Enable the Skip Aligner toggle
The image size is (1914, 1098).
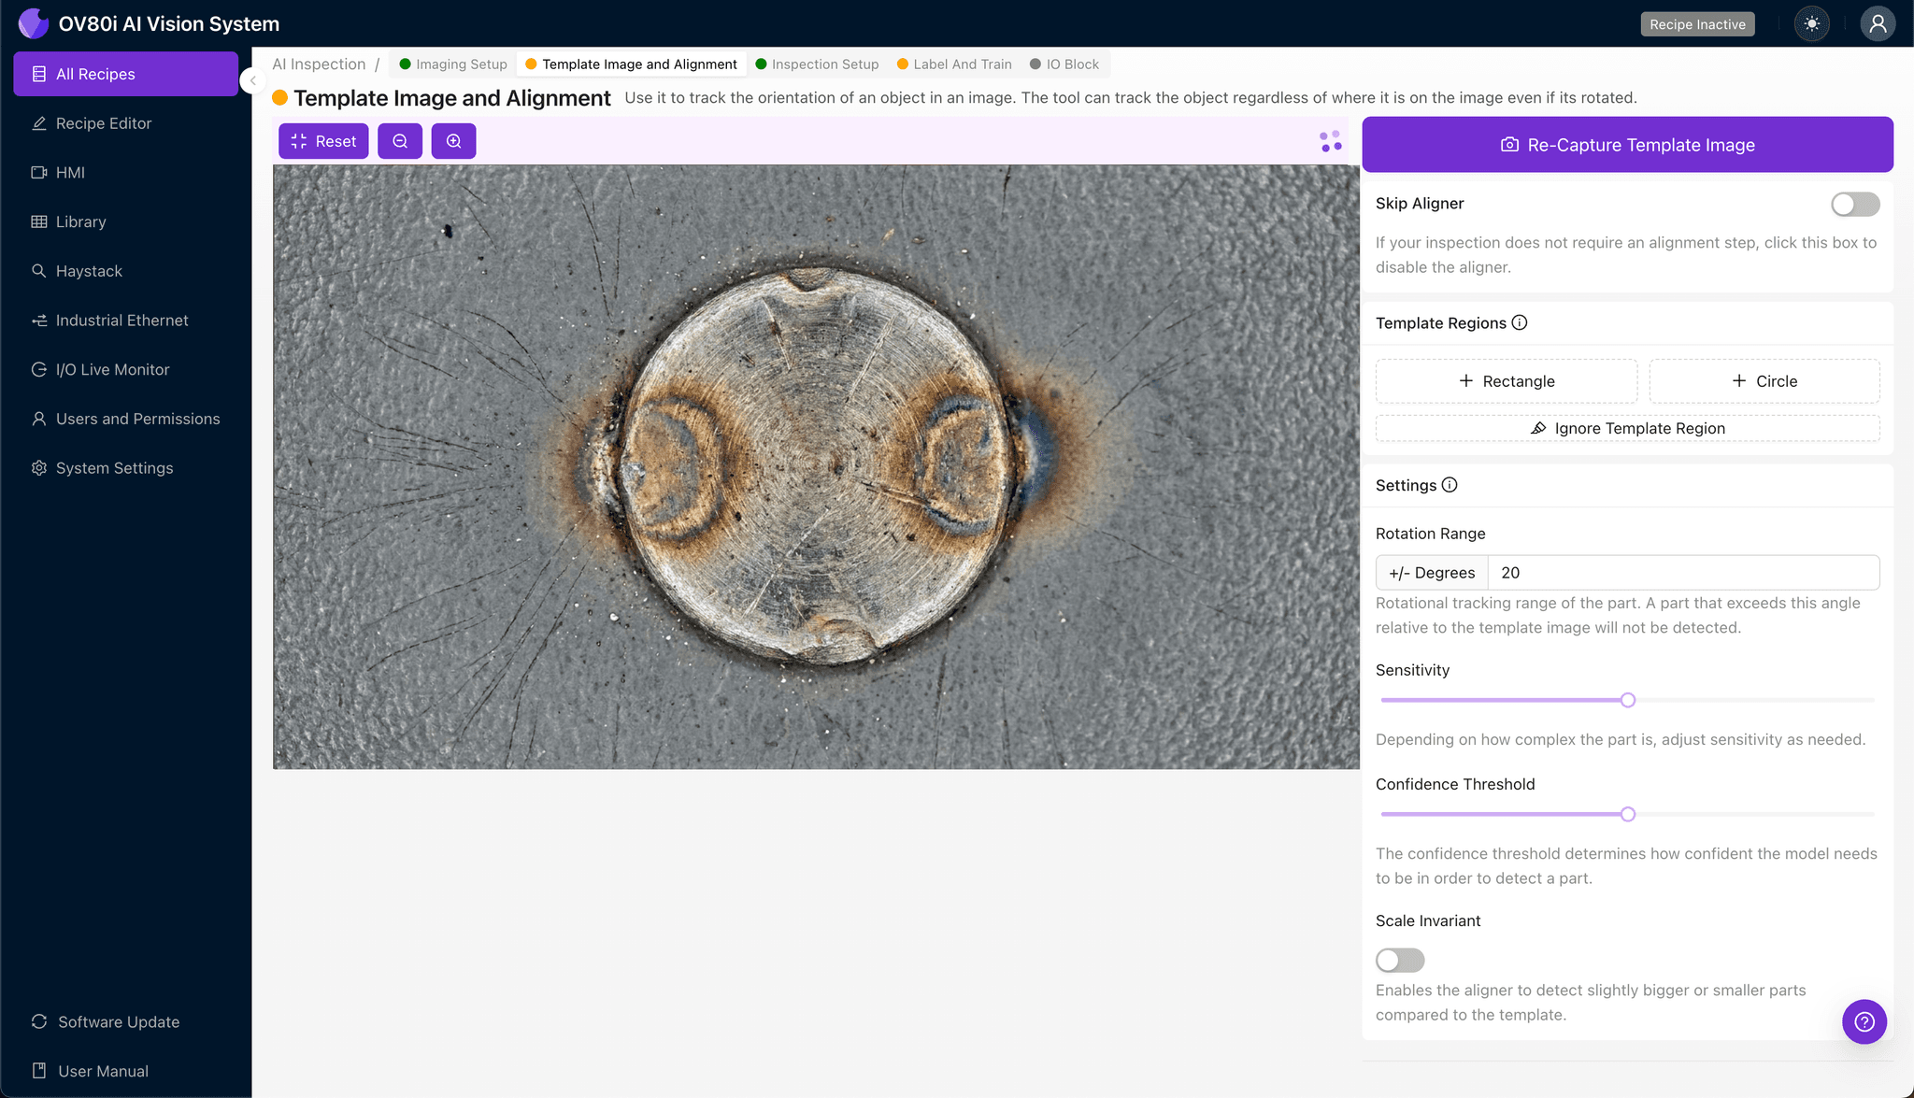click(1855, 204)
